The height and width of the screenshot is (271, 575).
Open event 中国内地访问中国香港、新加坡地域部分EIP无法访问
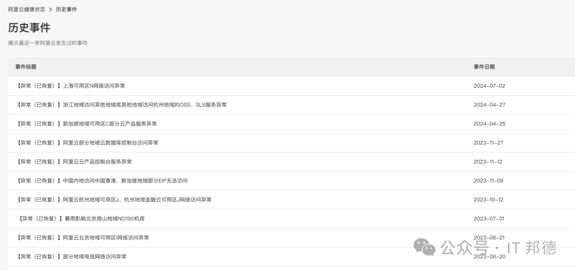(x=102, y=181)
